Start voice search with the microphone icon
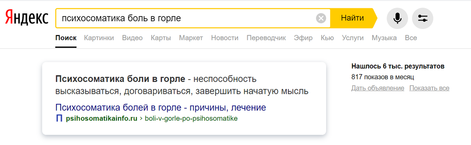This screenshot has width=471, height=145. point(397,18)
